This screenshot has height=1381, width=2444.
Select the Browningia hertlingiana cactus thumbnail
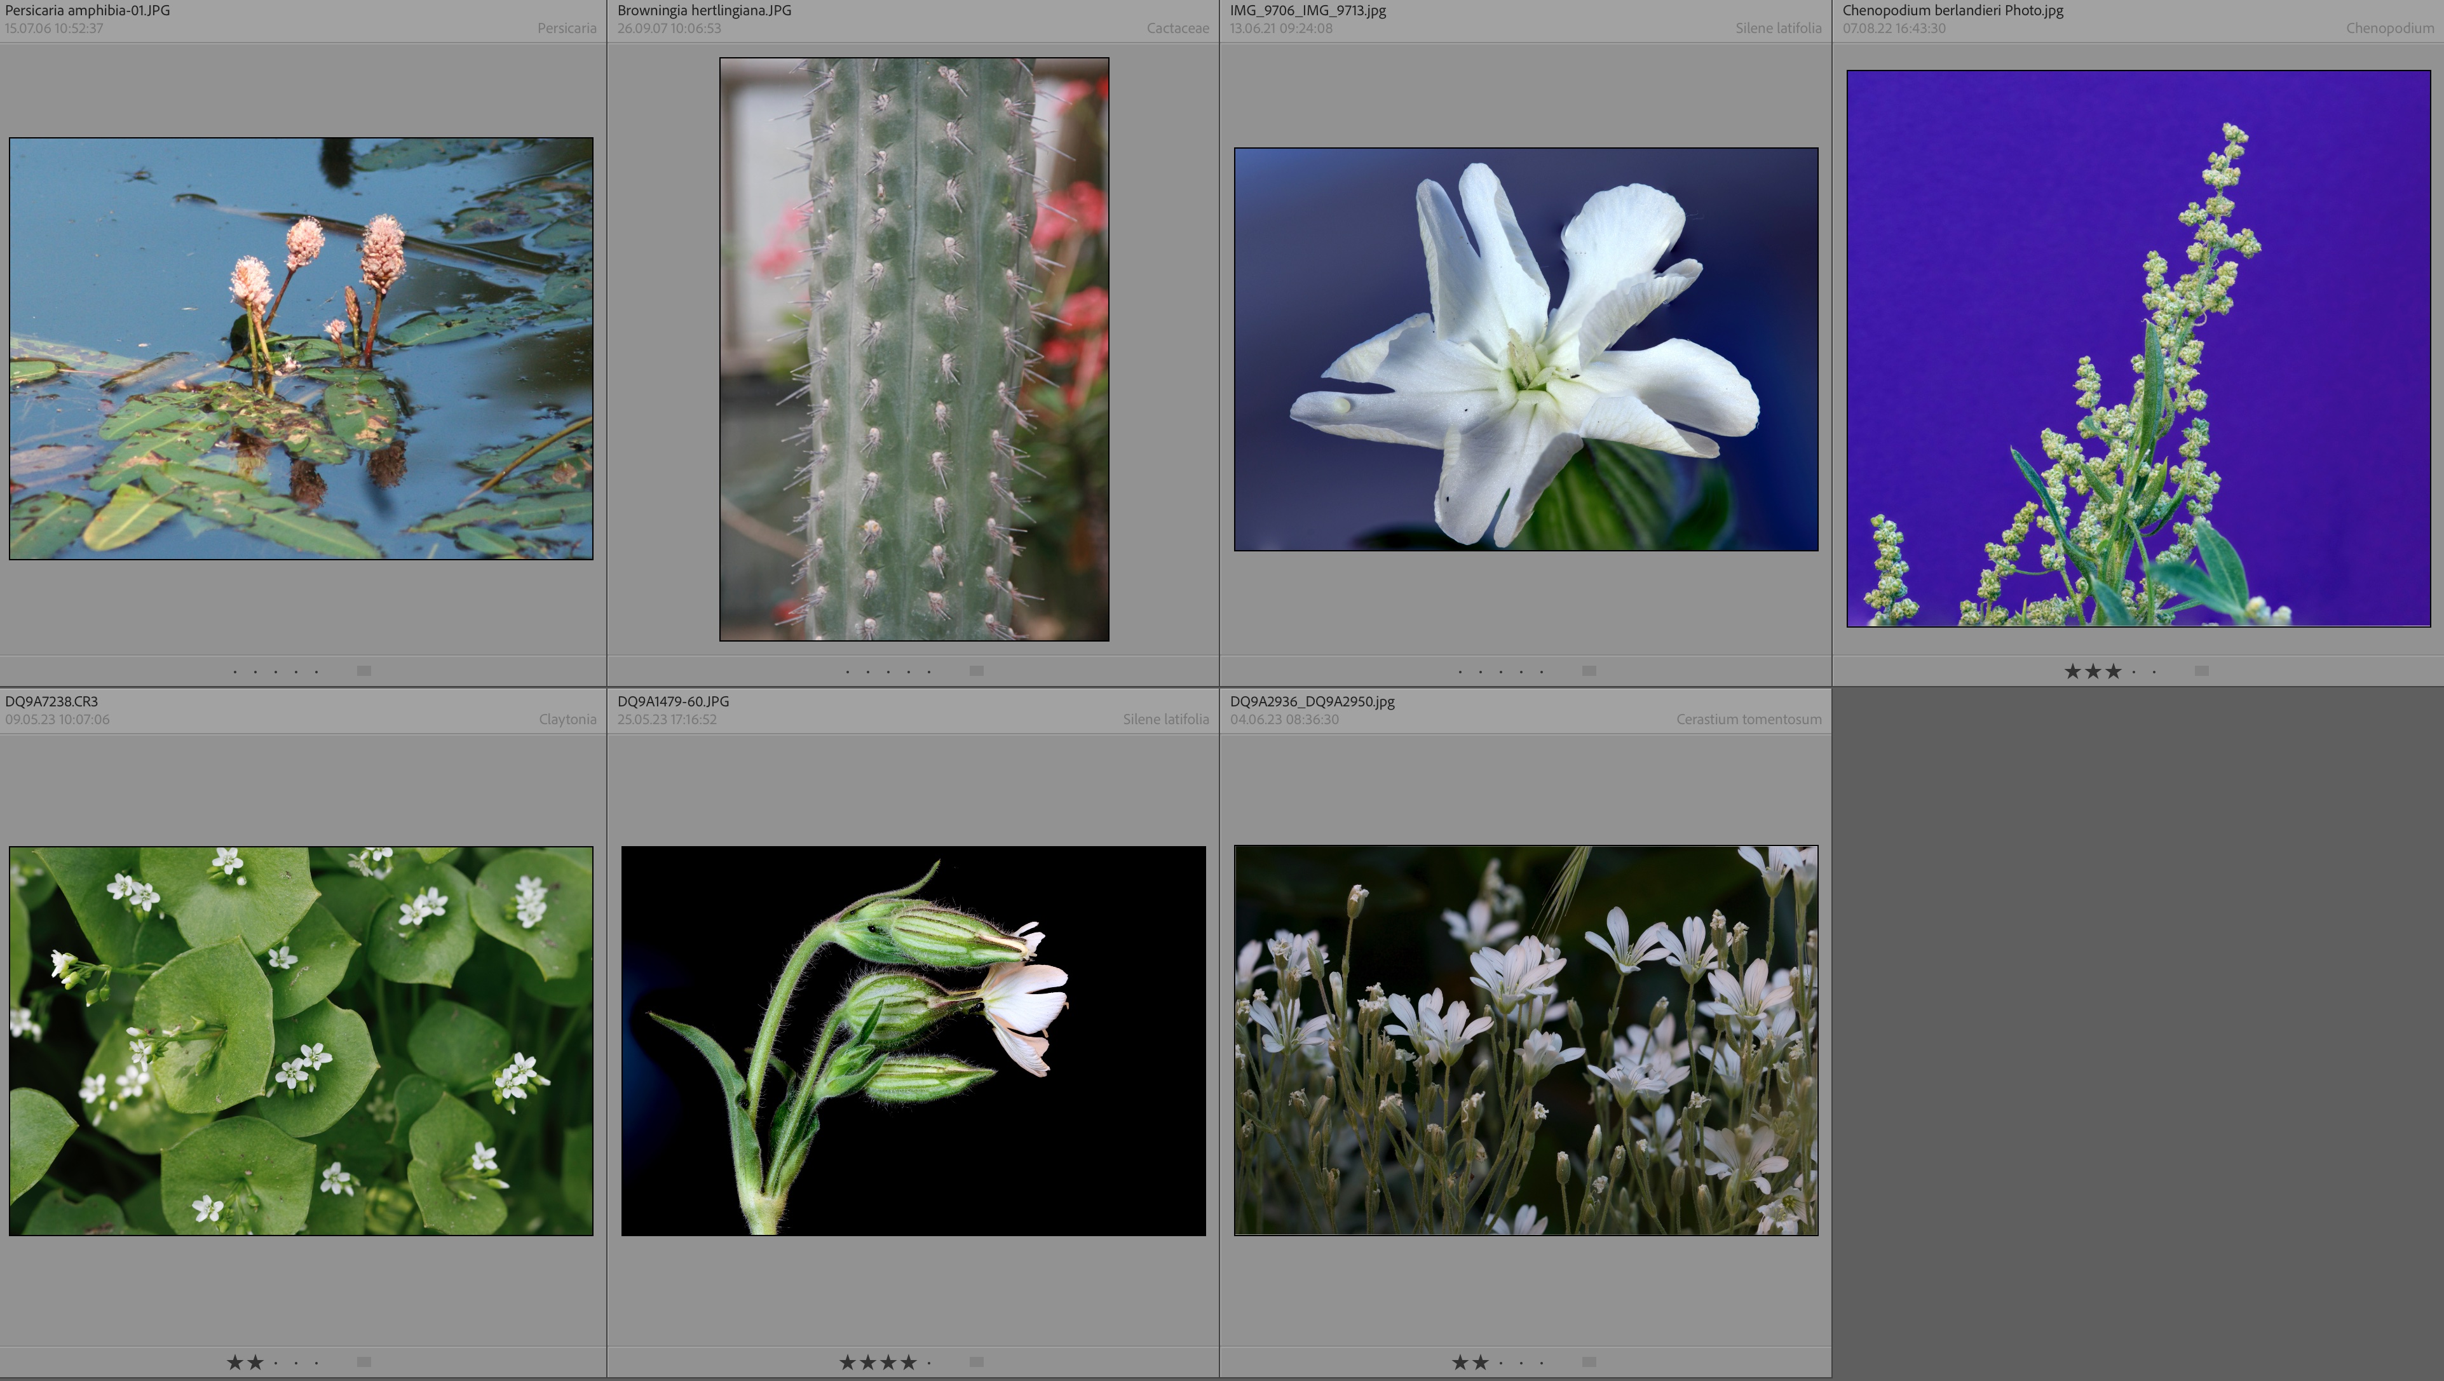coord(914,348)
